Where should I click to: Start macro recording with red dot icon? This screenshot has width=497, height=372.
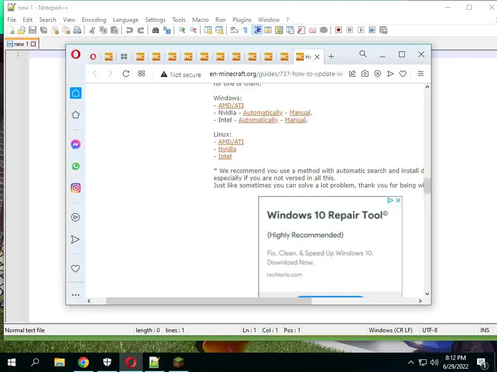[x=338, y=30]
